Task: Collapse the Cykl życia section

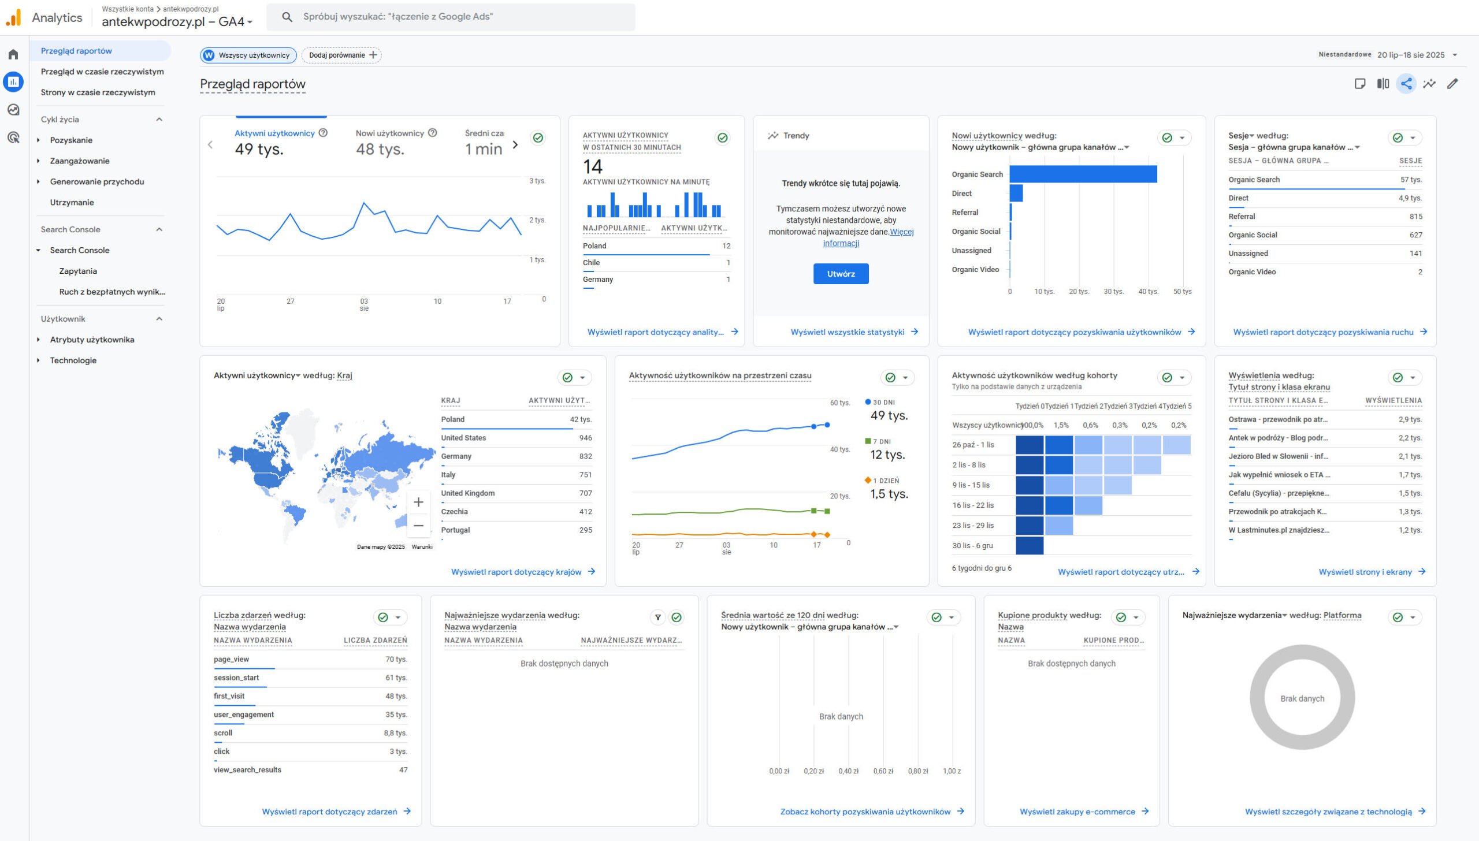Action: click(x=159, y=119)
